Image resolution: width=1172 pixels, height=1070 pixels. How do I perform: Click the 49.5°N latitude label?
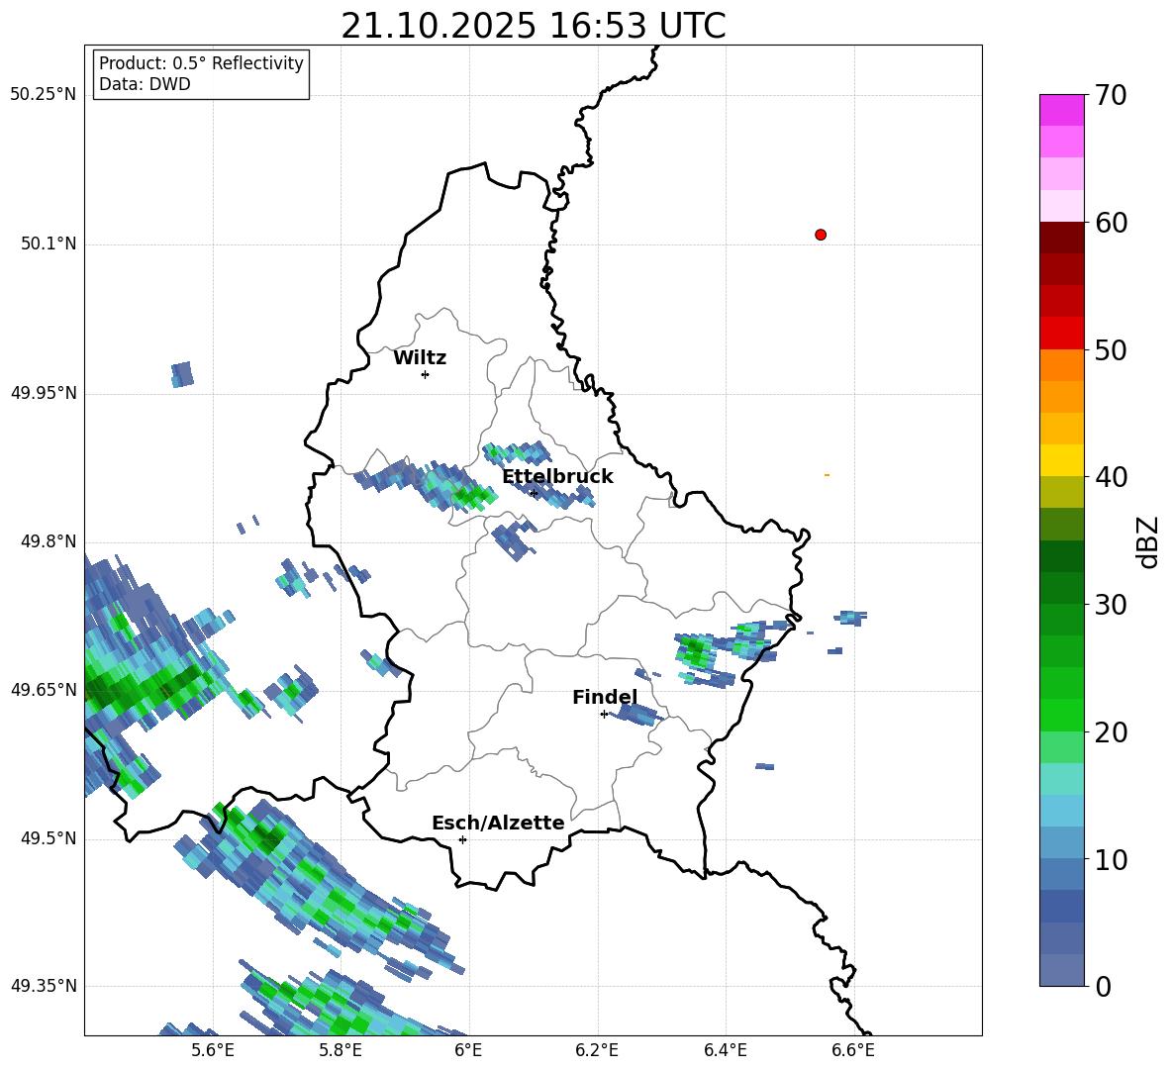[x=48, y=837]
